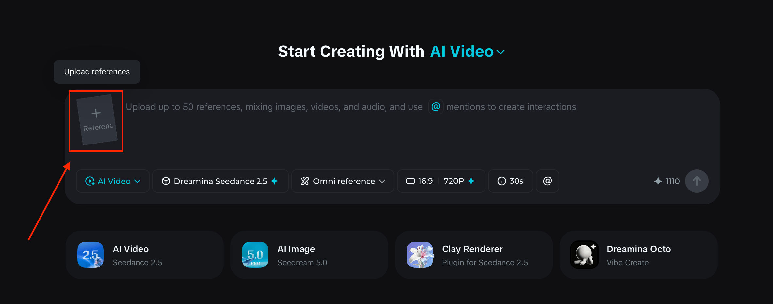Click the chevron next to AI Video button
The height and width of the screenshot is (304, 773).
pyautogui.click(x=138, y=181)
